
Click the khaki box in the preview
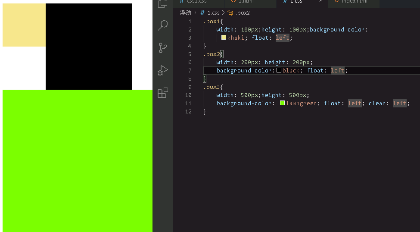click(24, 25)
